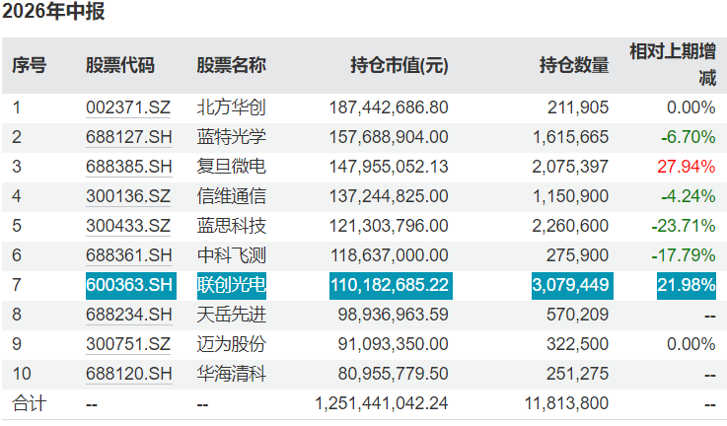Click change value -17.79%
This screenshot has height=426, width=727.
click(x=684, y=255)
